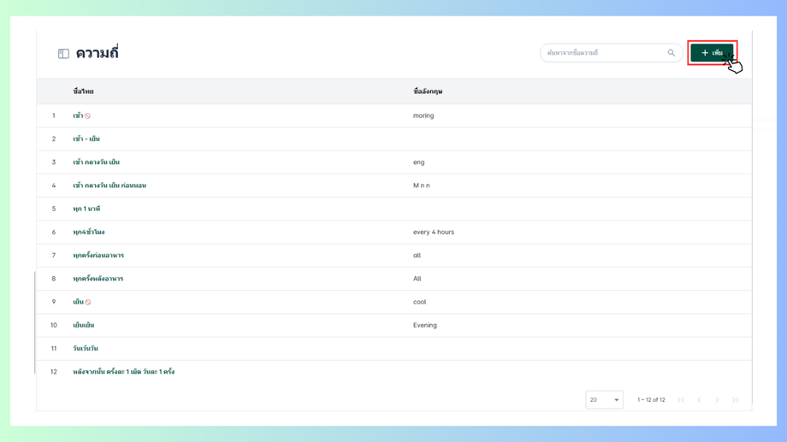
Task: Go to last page arrow
Action: 736,400
